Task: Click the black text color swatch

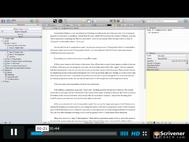Action: click(109, 25)
